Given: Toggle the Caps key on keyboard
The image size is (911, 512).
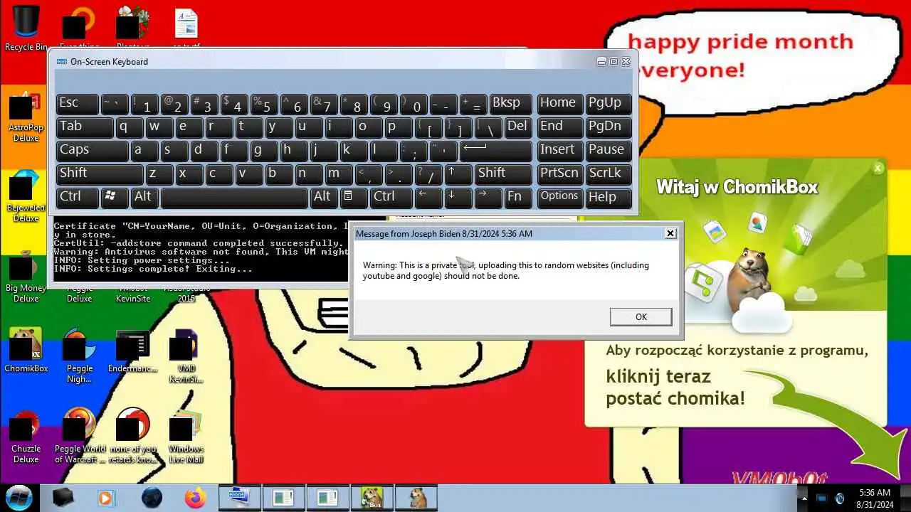Looking at the screenshot, I should [93, 150].
